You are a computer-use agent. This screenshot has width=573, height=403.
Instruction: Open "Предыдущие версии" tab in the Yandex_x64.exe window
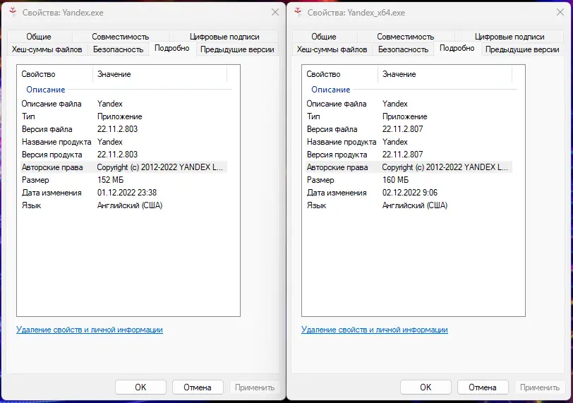[522, 49]
